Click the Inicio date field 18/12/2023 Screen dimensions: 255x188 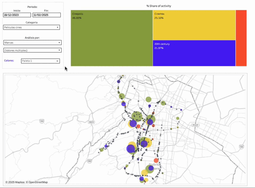17,15
